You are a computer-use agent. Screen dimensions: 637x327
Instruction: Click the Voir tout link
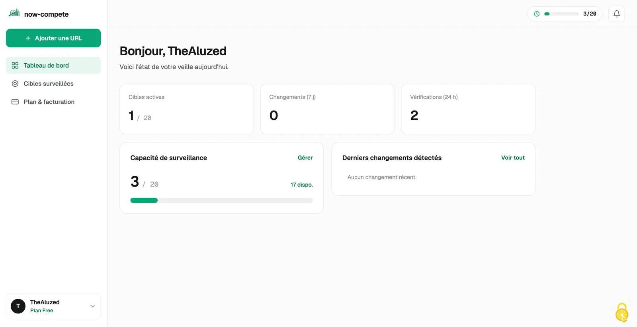click(x=513, y=158)
